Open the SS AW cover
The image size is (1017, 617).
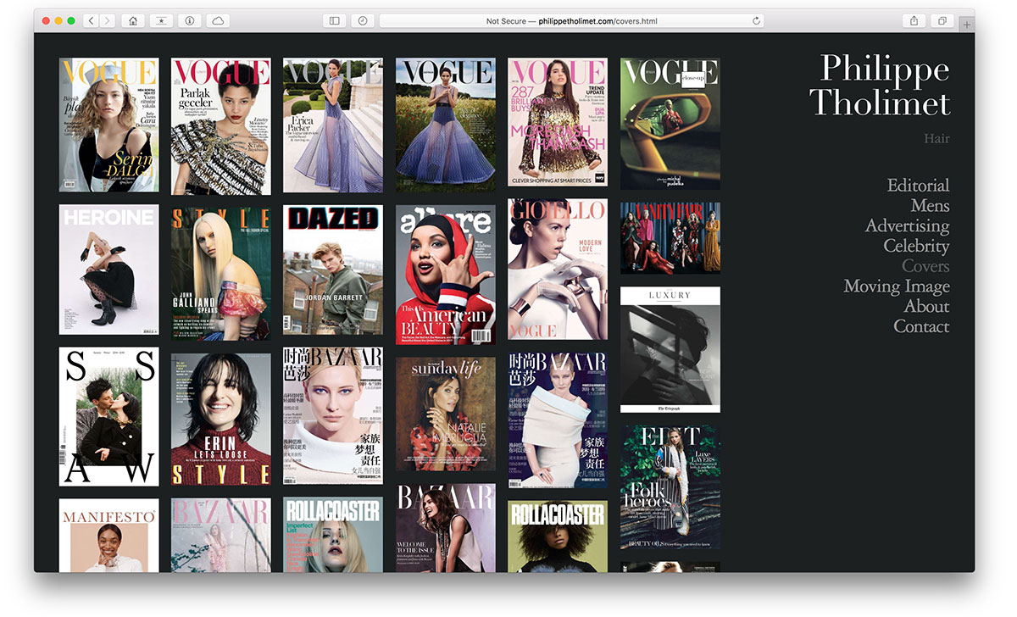(x=108, y=416)
